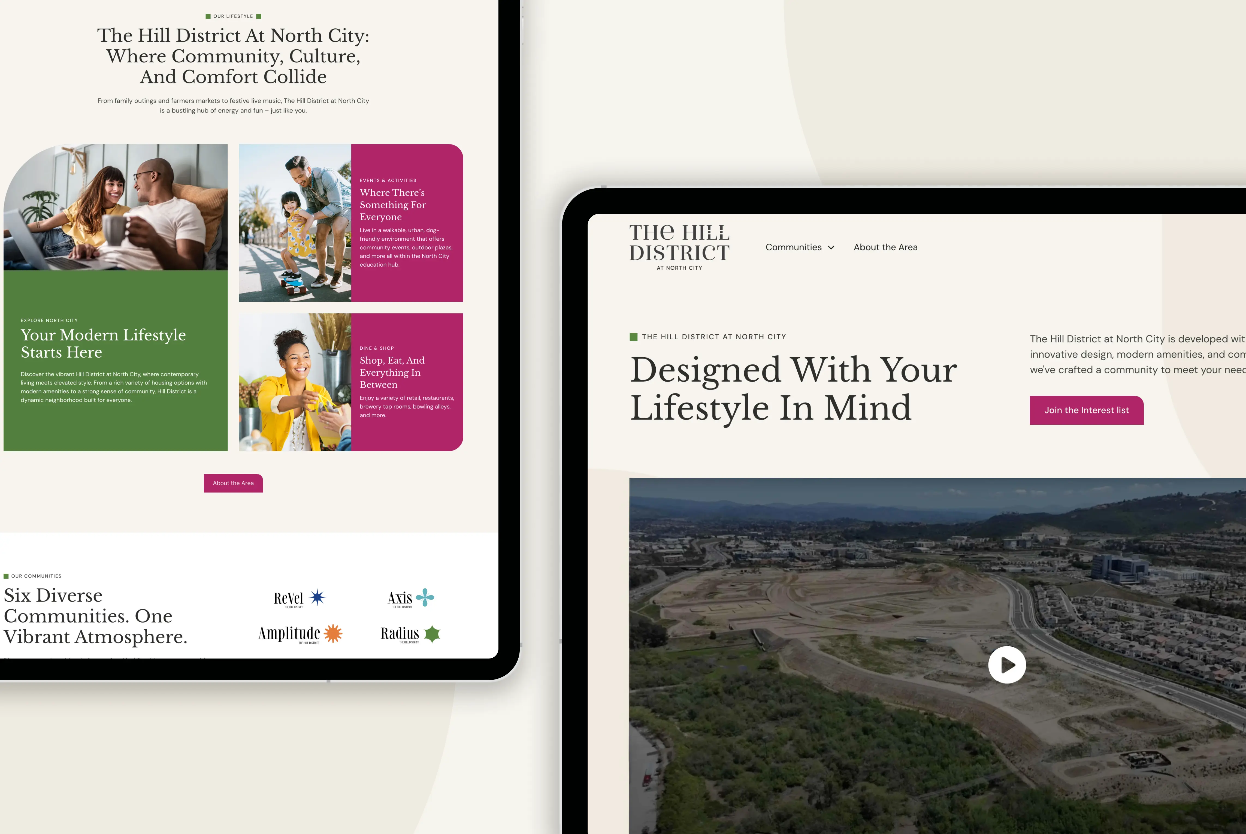This screenshot has width=1246, height=834.
Task: Click the Axis teal clover icon
Action: [x=425, y=597]
